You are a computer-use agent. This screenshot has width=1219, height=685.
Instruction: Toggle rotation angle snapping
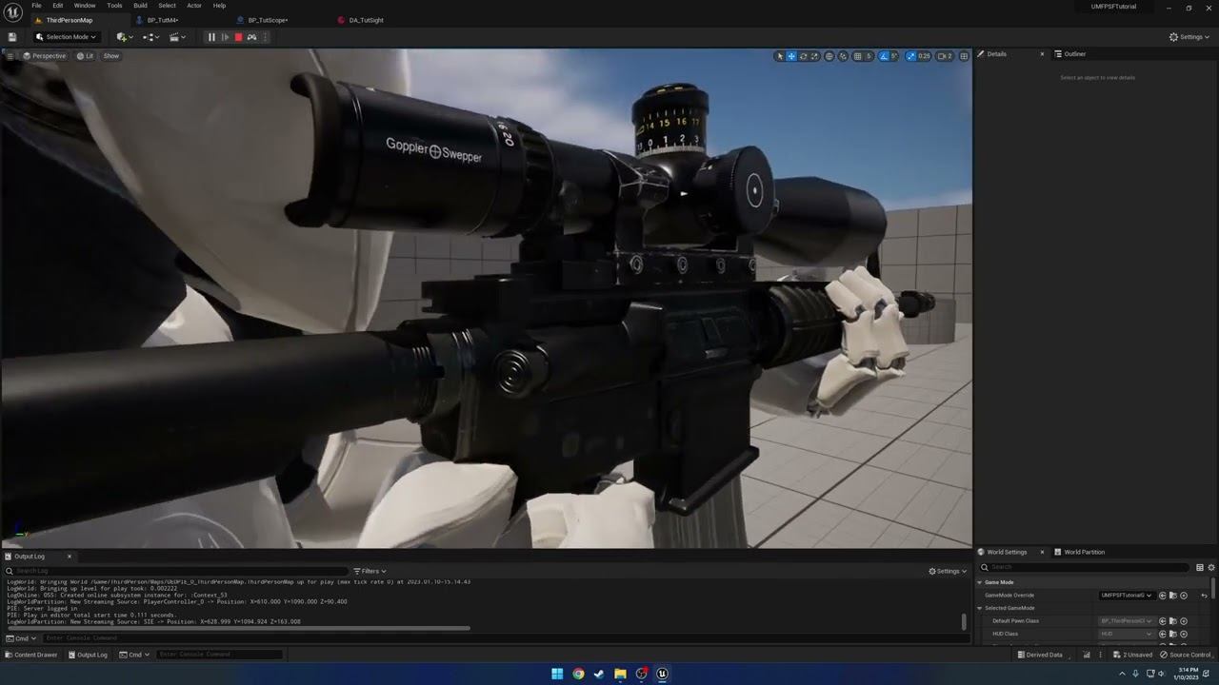point(884,56)
